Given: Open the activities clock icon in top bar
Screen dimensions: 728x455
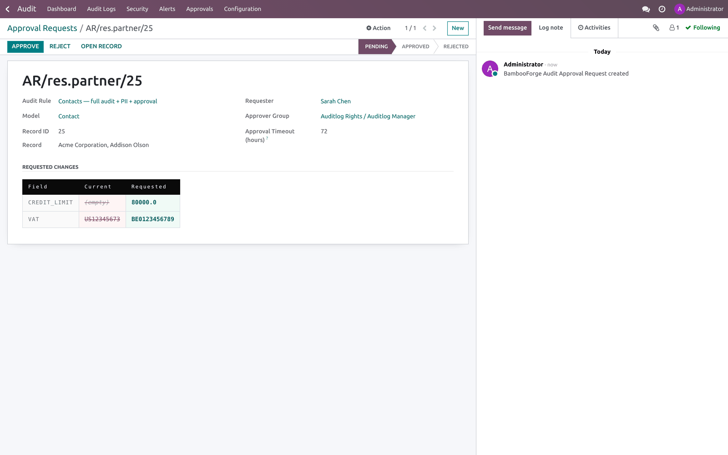Looking at the screenshot, I should (662, 9).
